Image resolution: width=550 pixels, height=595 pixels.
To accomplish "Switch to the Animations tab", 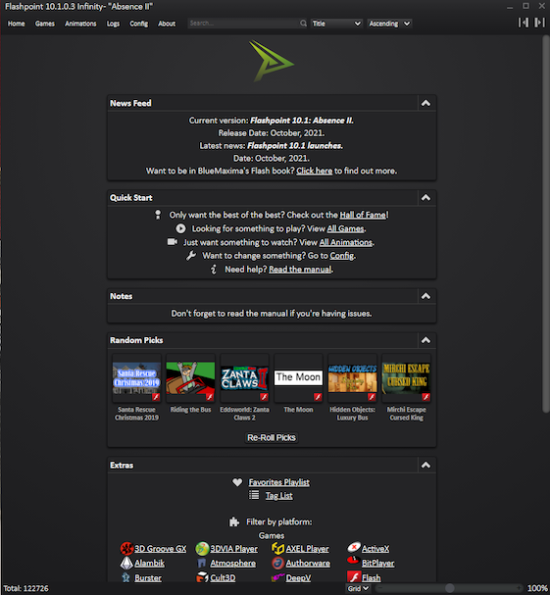I will [80, 24].
